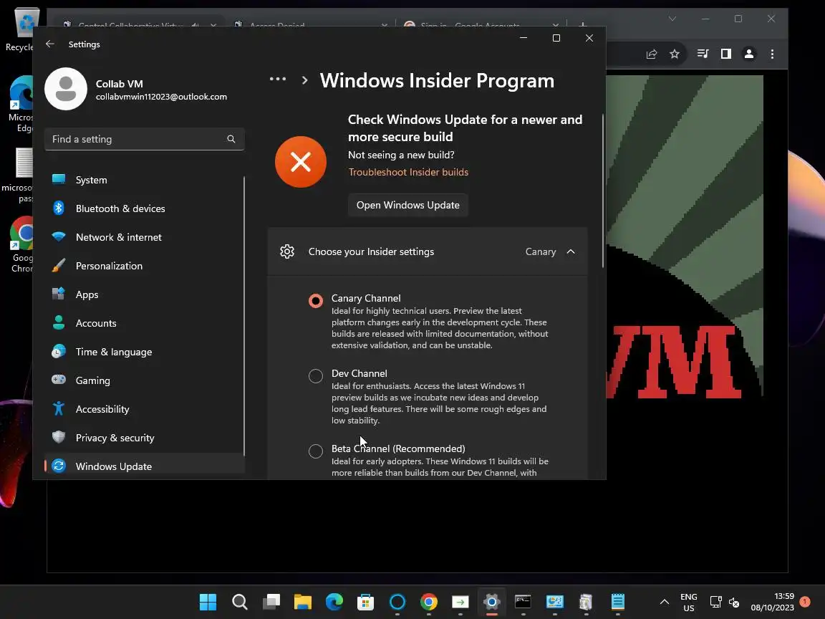Focus the Find a setting search box

point(144,139)
